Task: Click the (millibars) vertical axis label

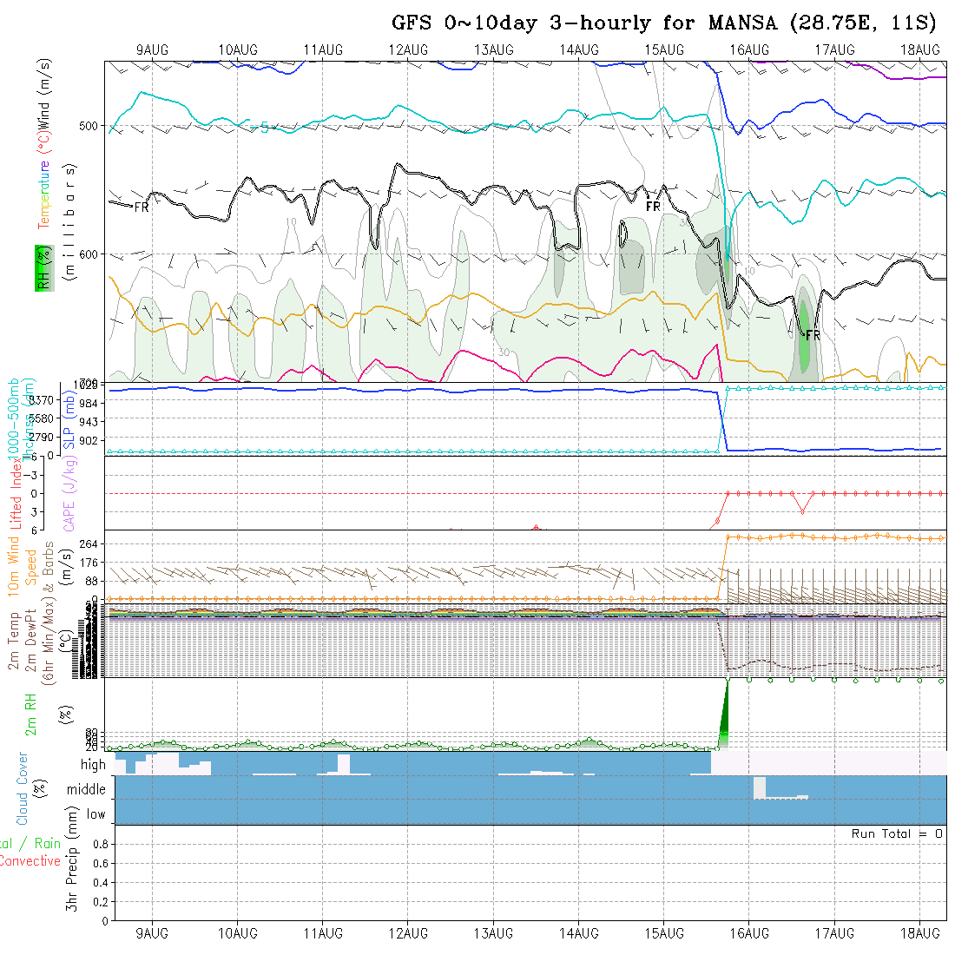Action: click(69, 222)
